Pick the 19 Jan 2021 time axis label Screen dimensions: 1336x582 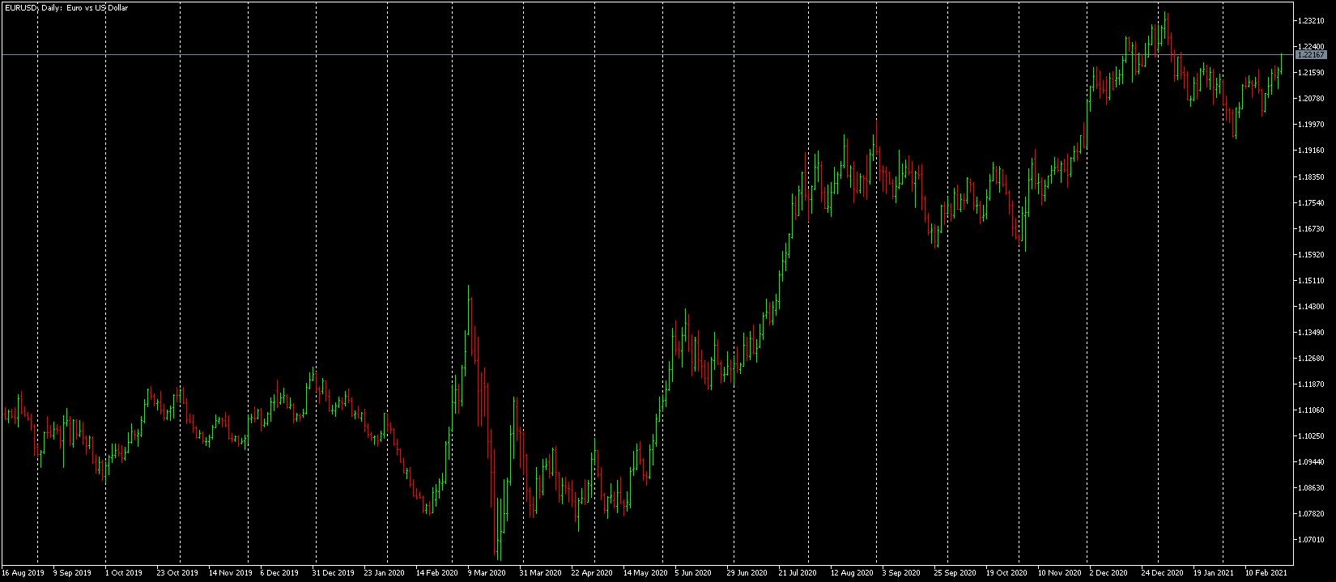pyautogui.click(x=1214, y=573)
